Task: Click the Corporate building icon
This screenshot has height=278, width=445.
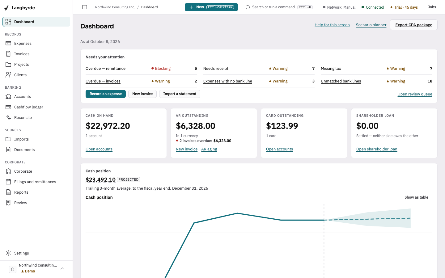Action: point(8,171)
